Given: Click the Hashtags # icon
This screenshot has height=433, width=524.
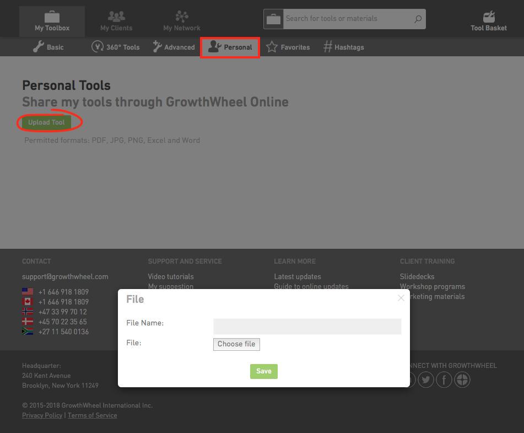Looking at the screenshot, I should coord(327,46).
